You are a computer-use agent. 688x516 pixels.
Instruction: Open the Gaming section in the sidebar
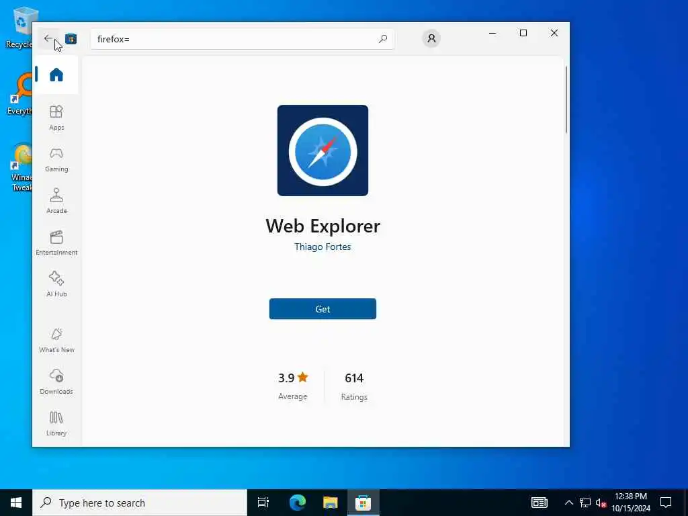pos(56,159)
